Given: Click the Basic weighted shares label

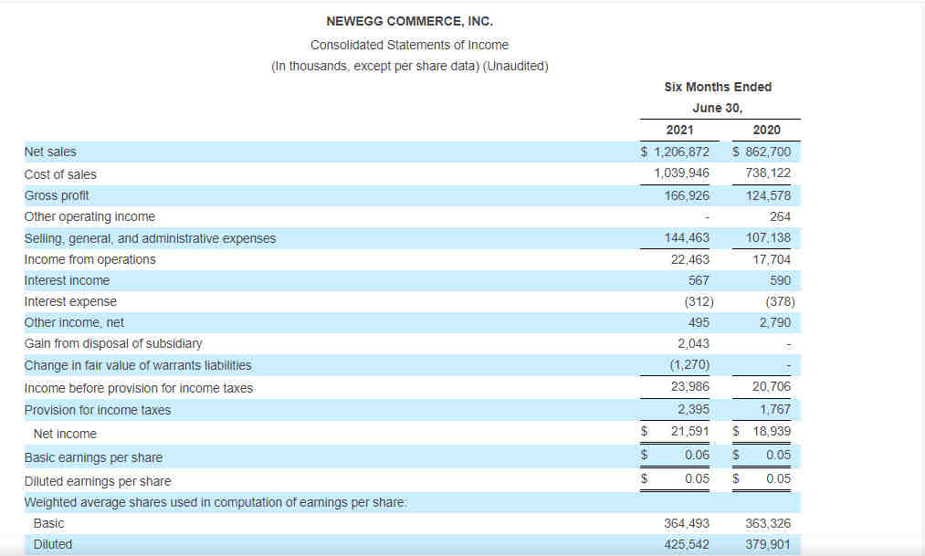Looking at the screenshot, I should click(49, 523).
